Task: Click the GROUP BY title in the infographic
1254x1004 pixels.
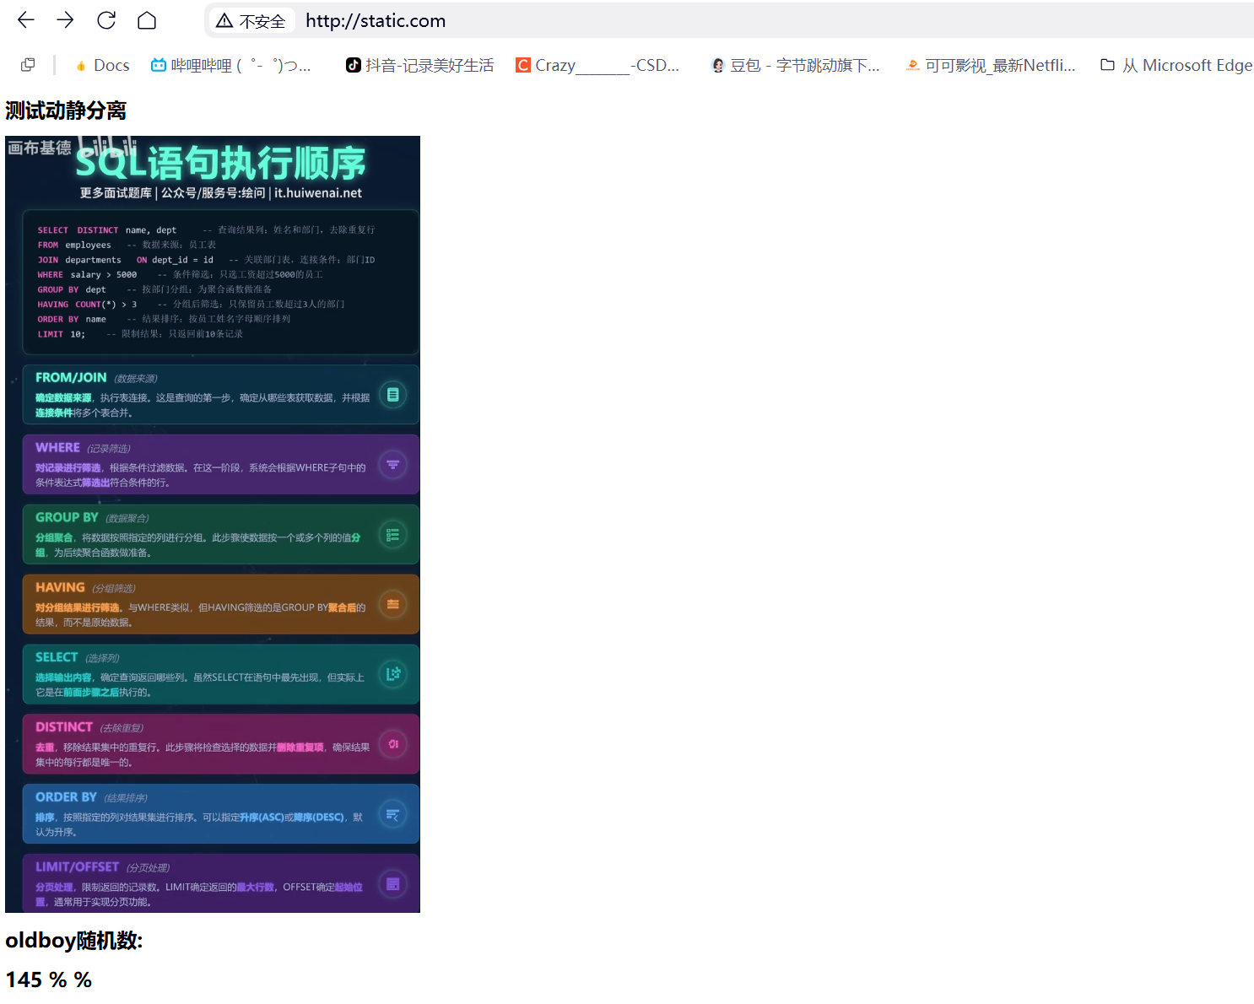Action: [67, 518]
